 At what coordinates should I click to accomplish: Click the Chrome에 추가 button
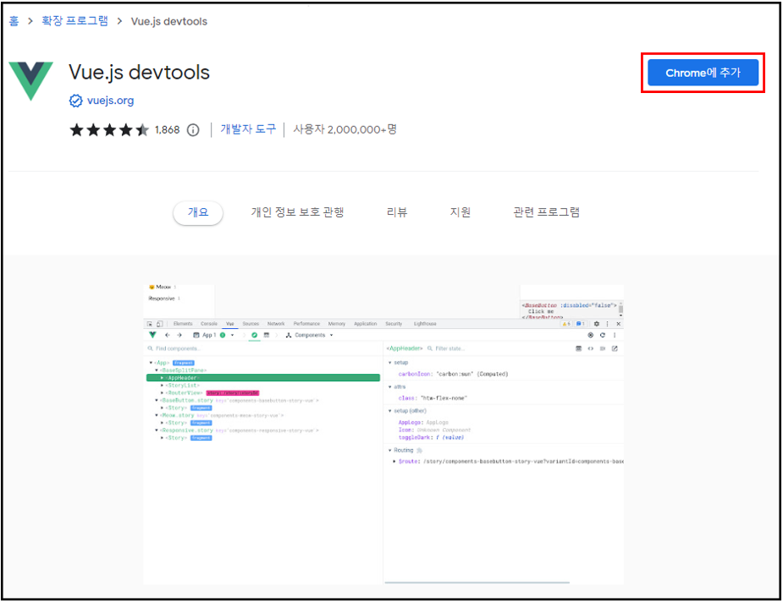703,73
